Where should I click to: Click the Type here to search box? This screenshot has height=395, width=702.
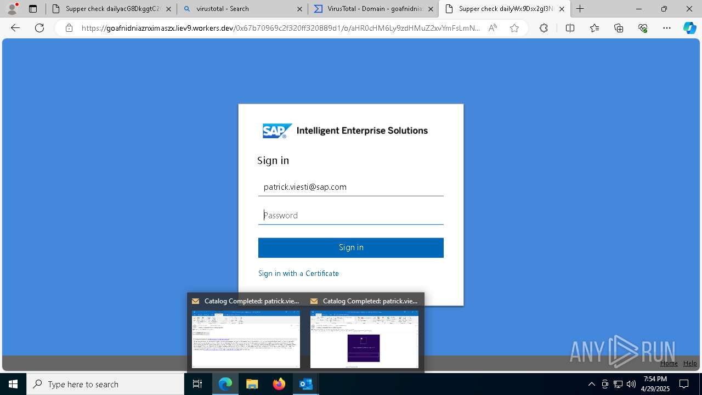(105, 384)
